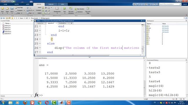Click the Save floppy disk icon
This screenshot has width=188, height=105.
(12, 8)
